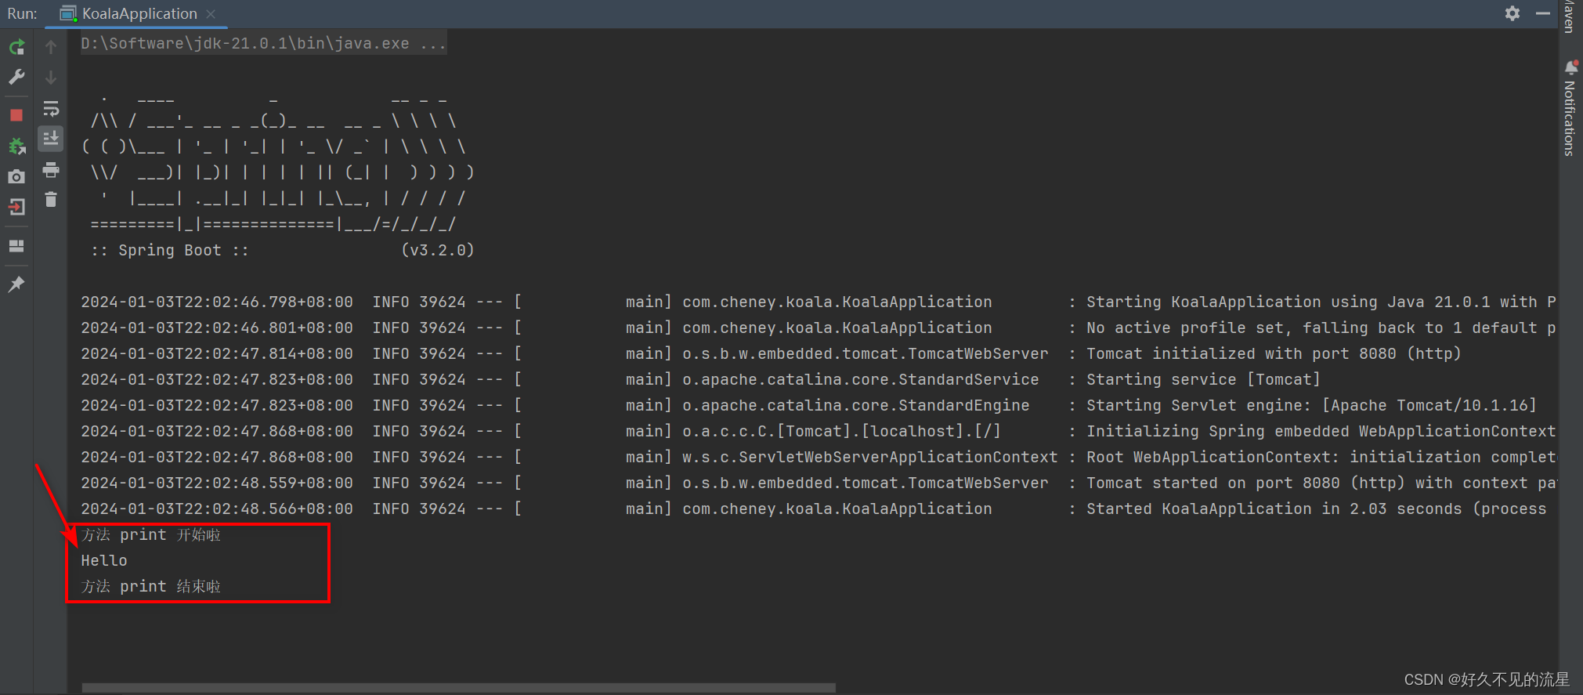Open the Notifications side panel

1570,109
